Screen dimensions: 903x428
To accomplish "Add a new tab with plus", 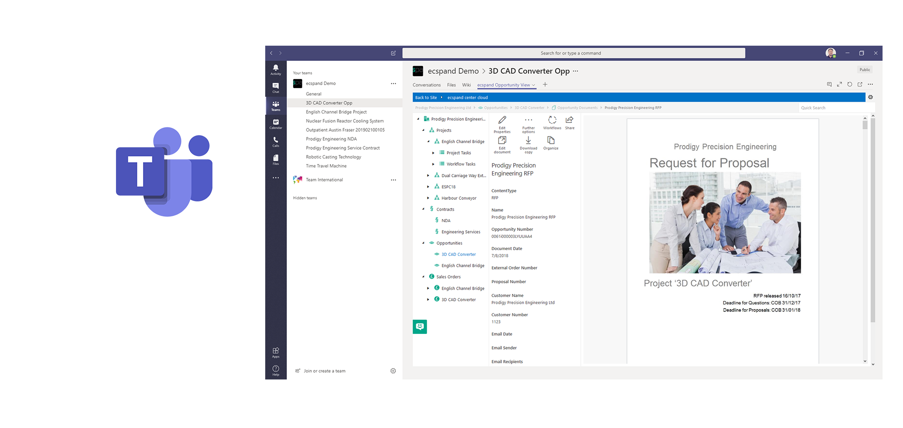I will [x=545, y=85].
